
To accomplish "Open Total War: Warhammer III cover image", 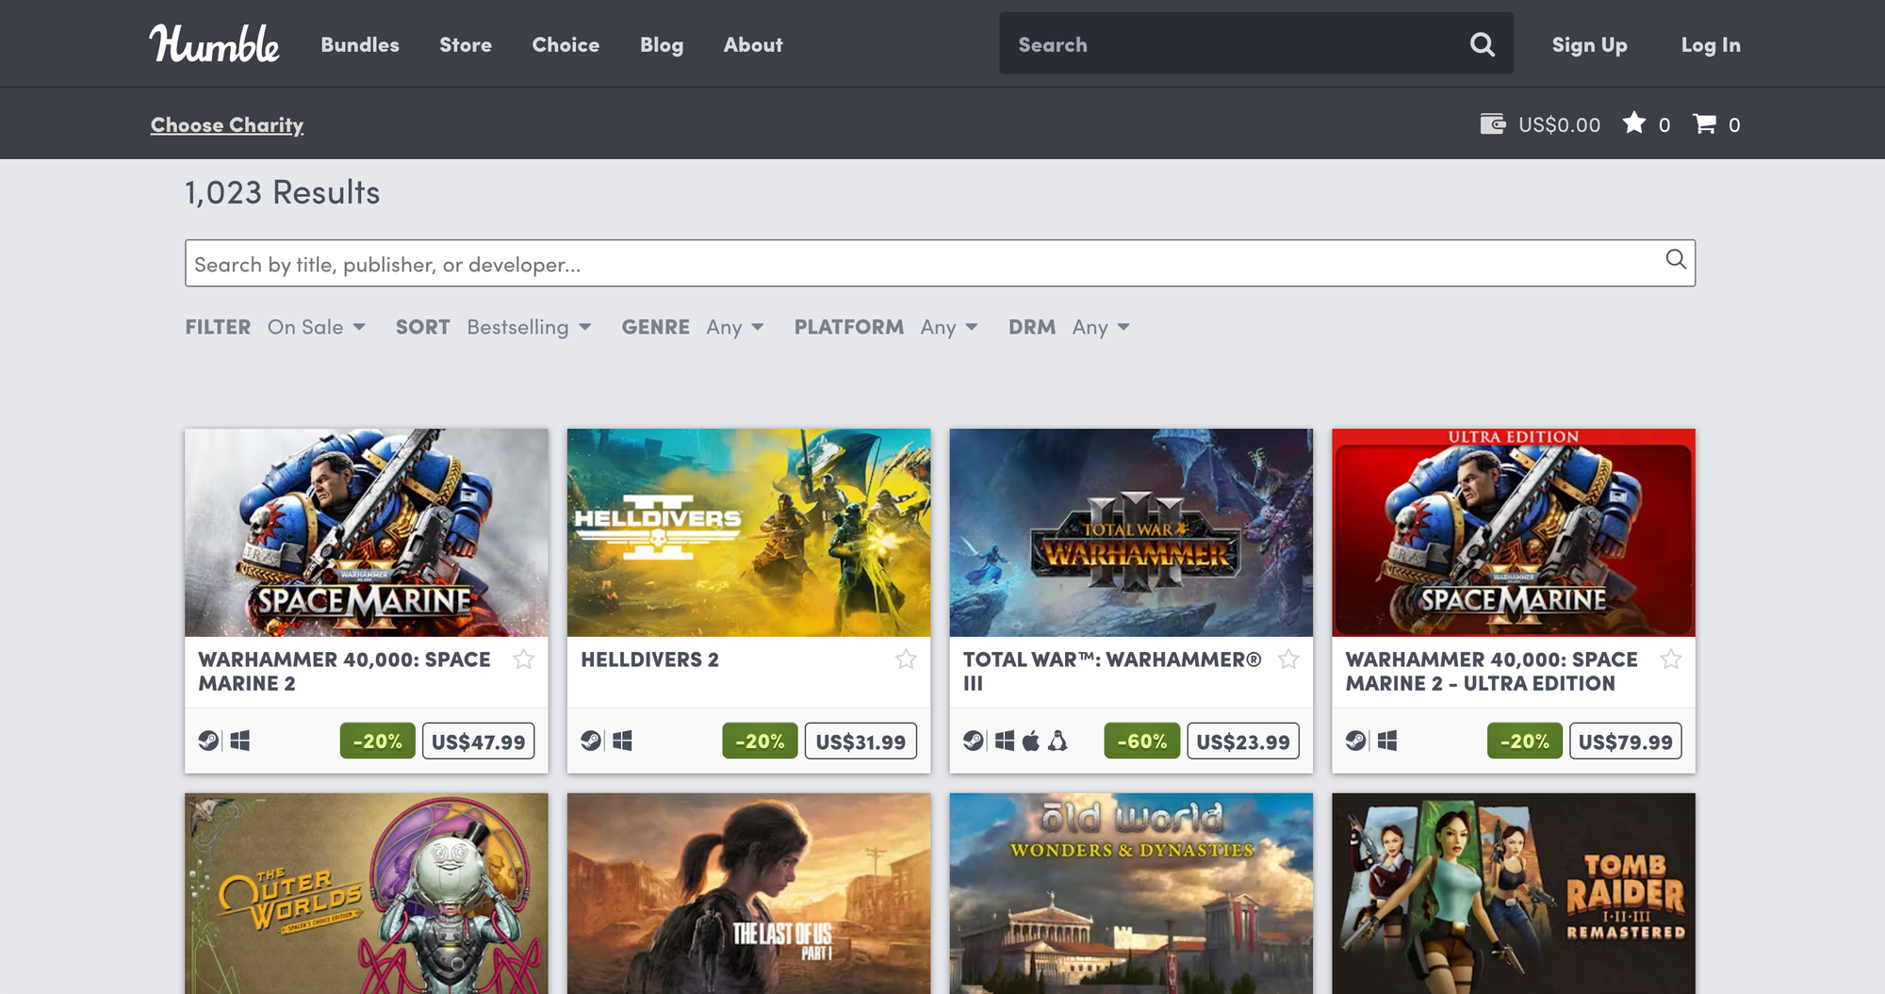I will coord(1131,532).
